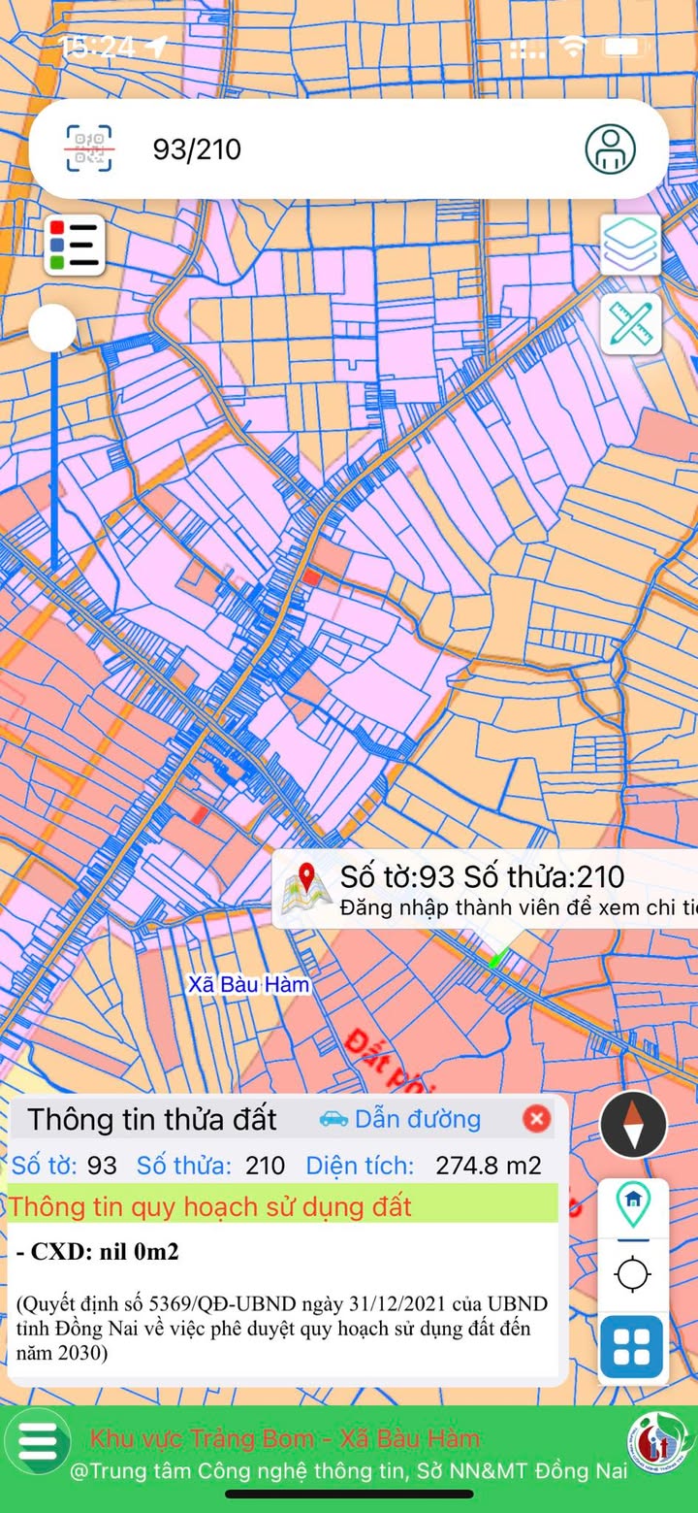Tap the highlighted green parcel on map

pyautogui.click(x=495, y=960)
